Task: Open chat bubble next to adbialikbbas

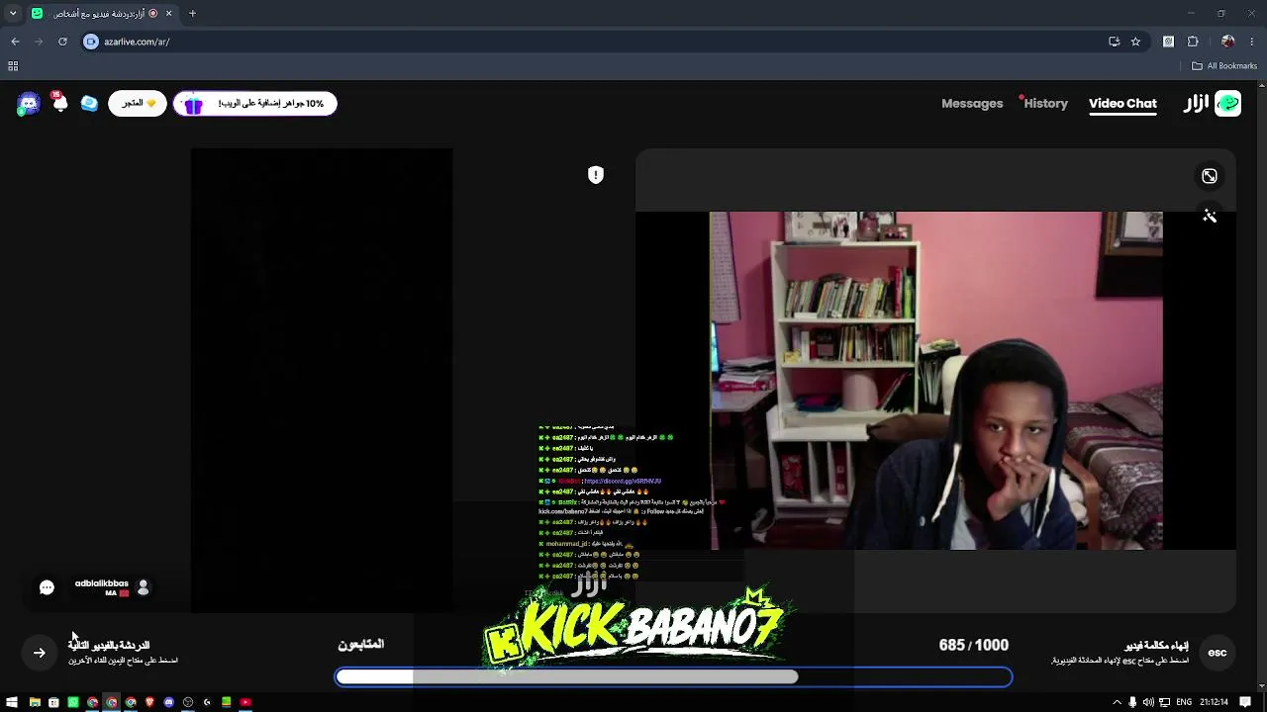Action: [47, 587]
